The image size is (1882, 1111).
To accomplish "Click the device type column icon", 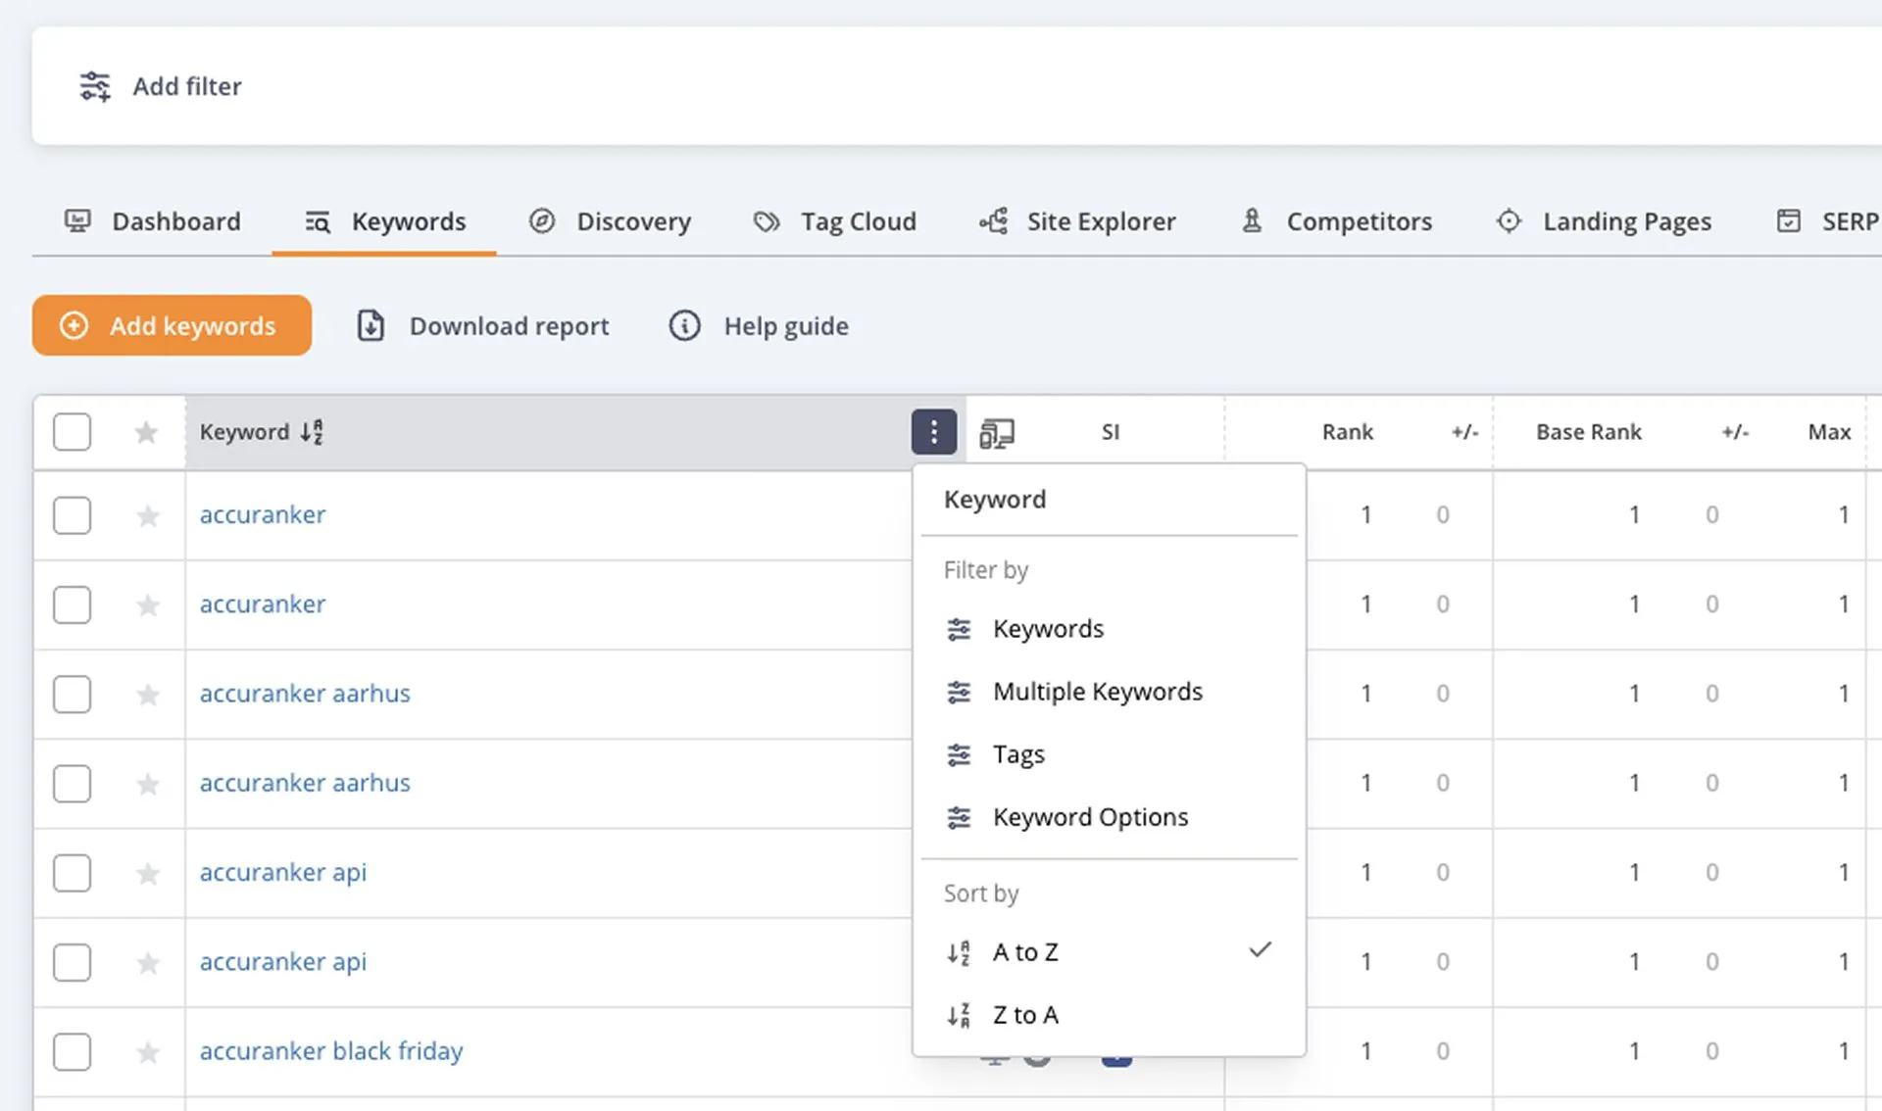I will point(997,432).
